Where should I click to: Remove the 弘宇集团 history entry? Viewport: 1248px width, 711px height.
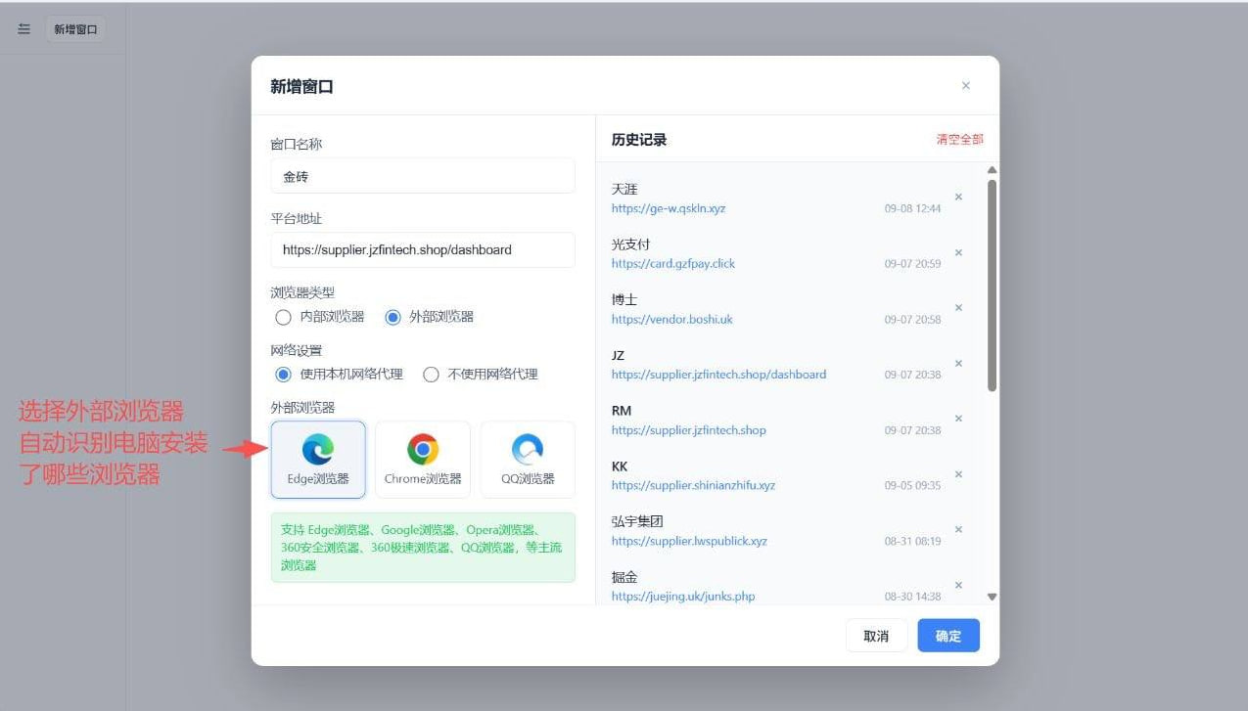tap(958, 529)
